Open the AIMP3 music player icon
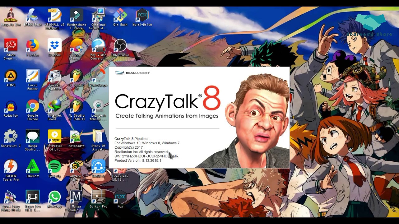This screenshot has width=399, height=224. click(x=11, y=78)
